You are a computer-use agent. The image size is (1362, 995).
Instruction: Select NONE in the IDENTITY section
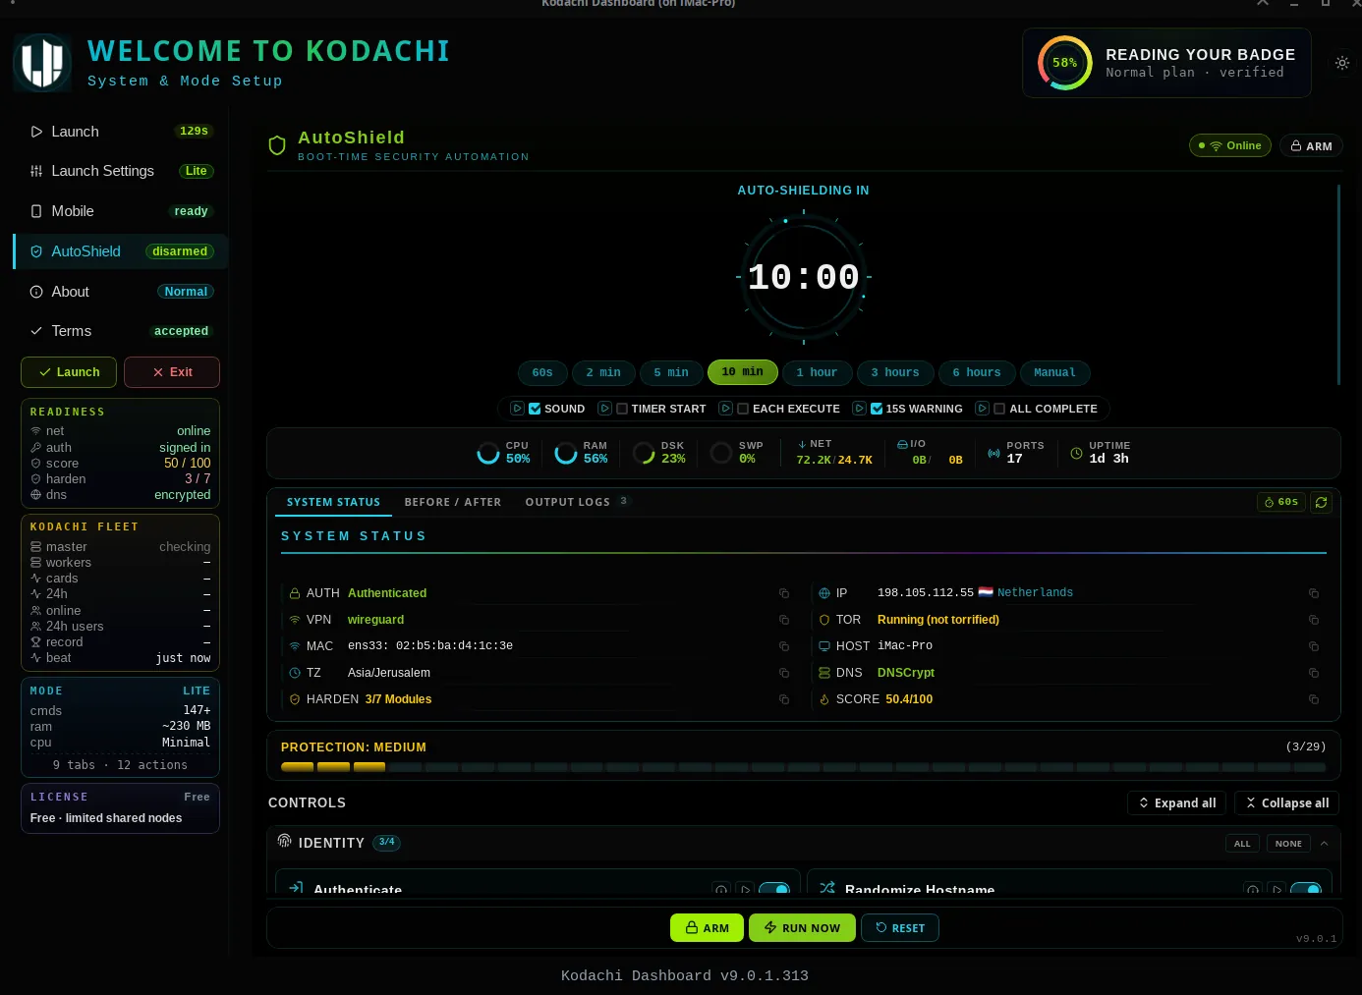coord(1288,843)
